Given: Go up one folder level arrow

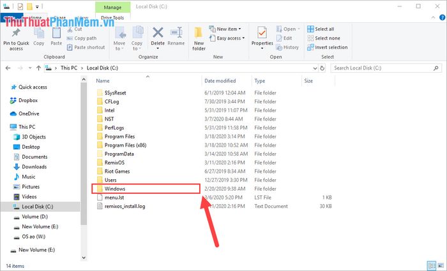Looking at the screenshot, I should (x=38, y=68).
